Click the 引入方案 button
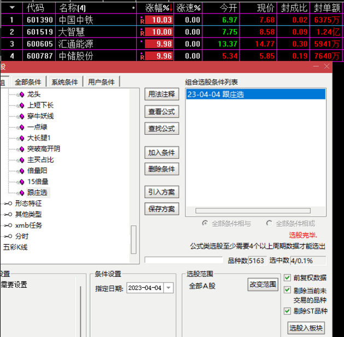The image size is (344, 337). click(x=162, y=192)
